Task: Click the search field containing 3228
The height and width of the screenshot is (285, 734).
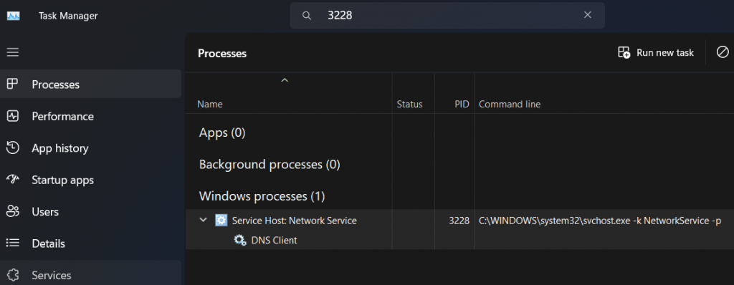Action: pos(447,16)
